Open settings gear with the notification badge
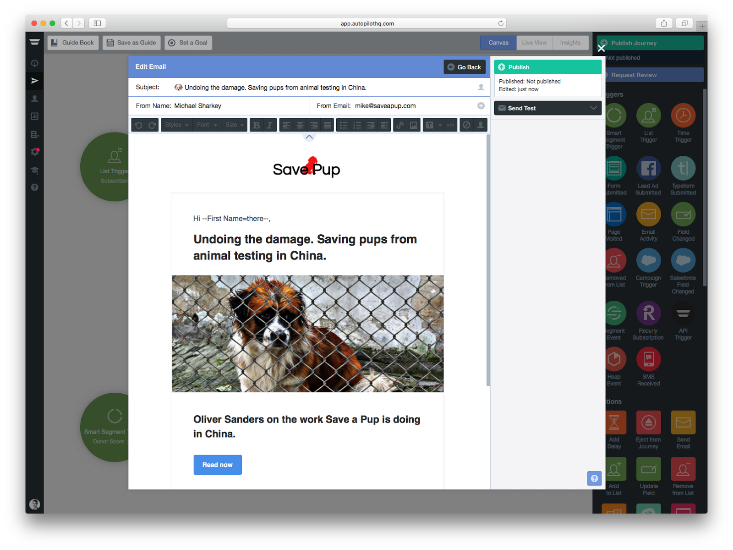The width and height of the screenshot is (733, 550). [35, 152]
